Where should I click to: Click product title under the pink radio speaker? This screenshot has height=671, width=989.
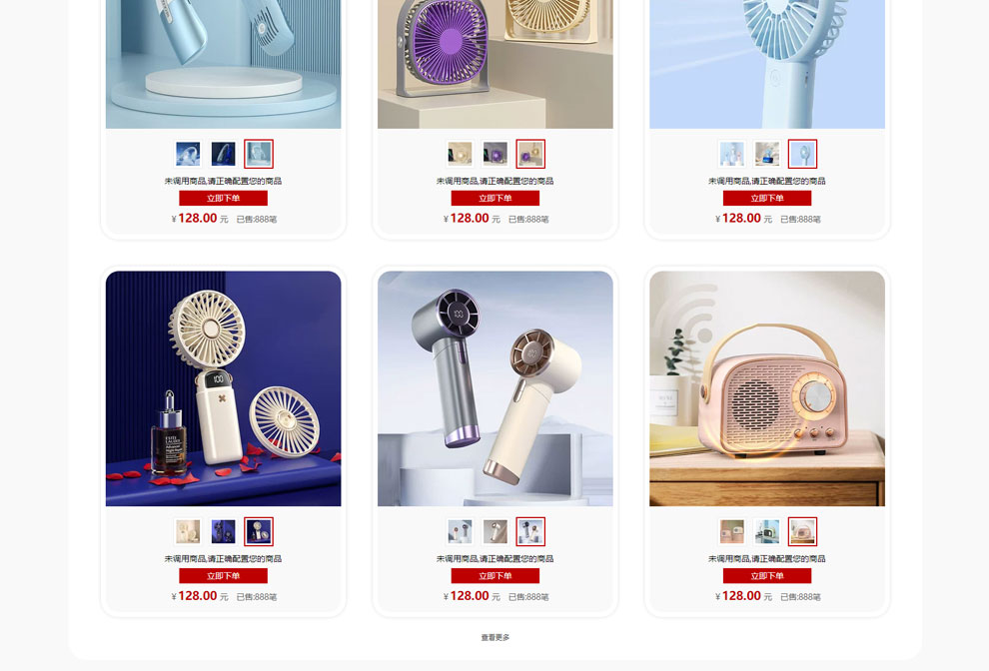(x=767, y=559)
